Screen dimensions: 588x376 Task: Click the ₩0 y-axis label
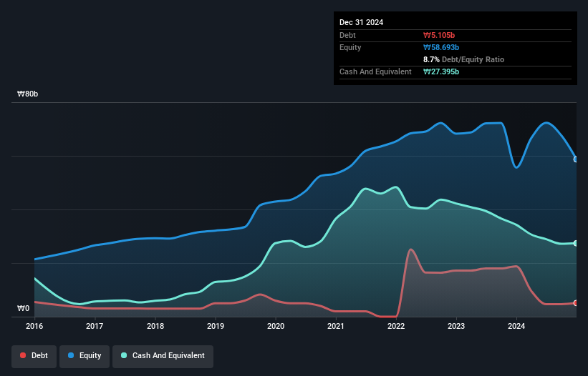tap(23, 308)
